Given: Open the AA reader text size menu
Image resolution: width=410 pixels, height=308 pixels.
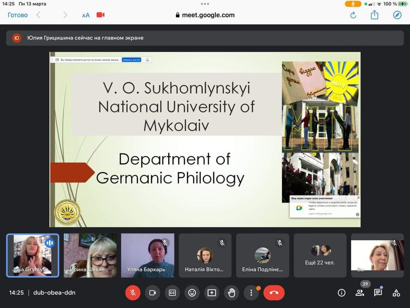Looking at the screenshot, I should click(x=86, y=15).
